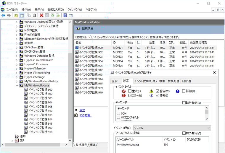The width and height of the screenshot is (225, 153).
Task: Expand the Hyper-V Memory tree node
Action: coord(17,69)
